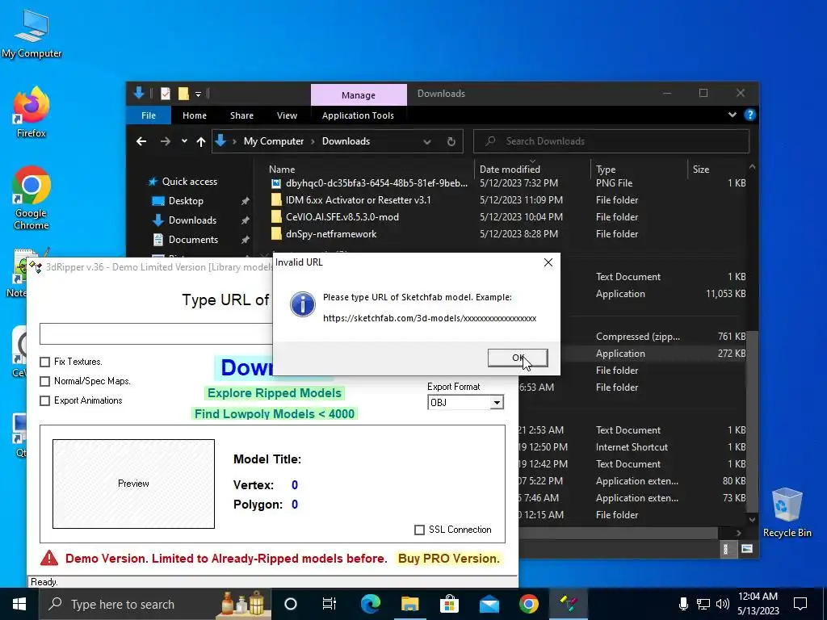
Task: Refresh the Downloads folder view
Action: (x=451, y=141)
